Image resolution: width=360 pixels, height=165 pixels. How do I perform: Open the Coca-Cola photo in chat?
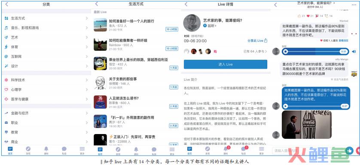click(306, 125)
